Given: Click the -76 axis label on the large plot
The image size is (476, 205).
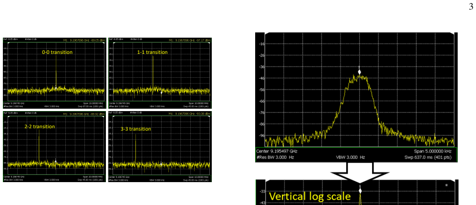Looking at the screenshot, I should point(262,113).
